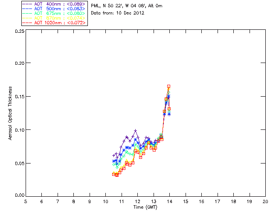The width and height of the screenshot is (273, 218).
Task: Click the x-axis tick label 14
Action: point(170,201)
